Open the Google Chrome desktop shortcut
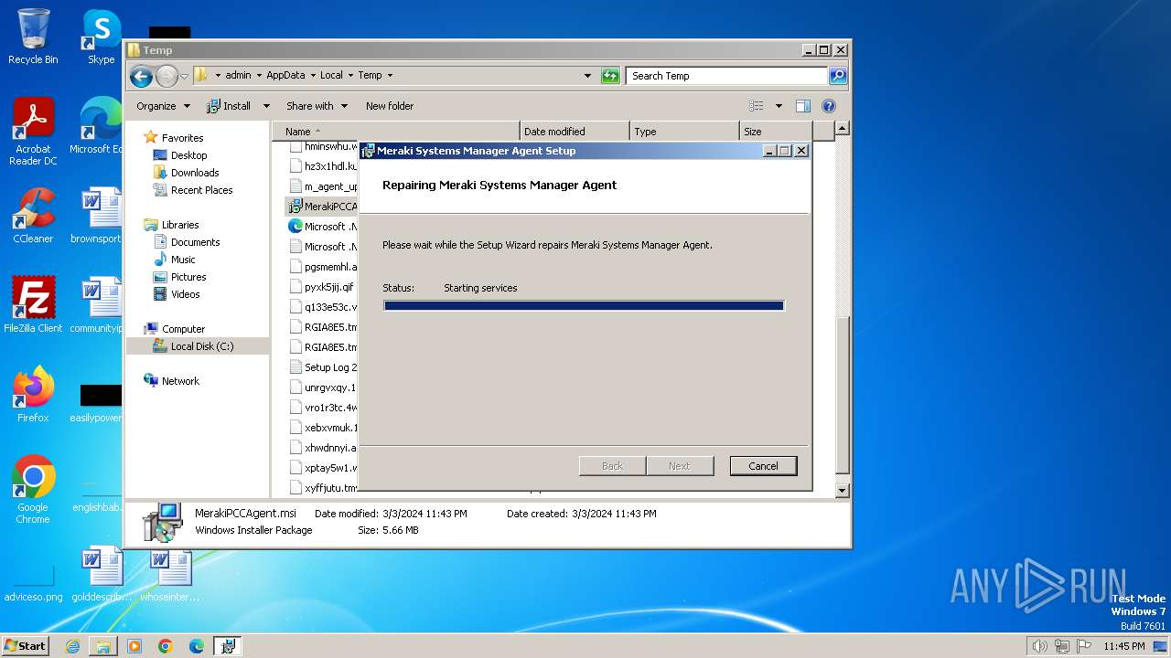1171x658 pixels. pos(33,490)
